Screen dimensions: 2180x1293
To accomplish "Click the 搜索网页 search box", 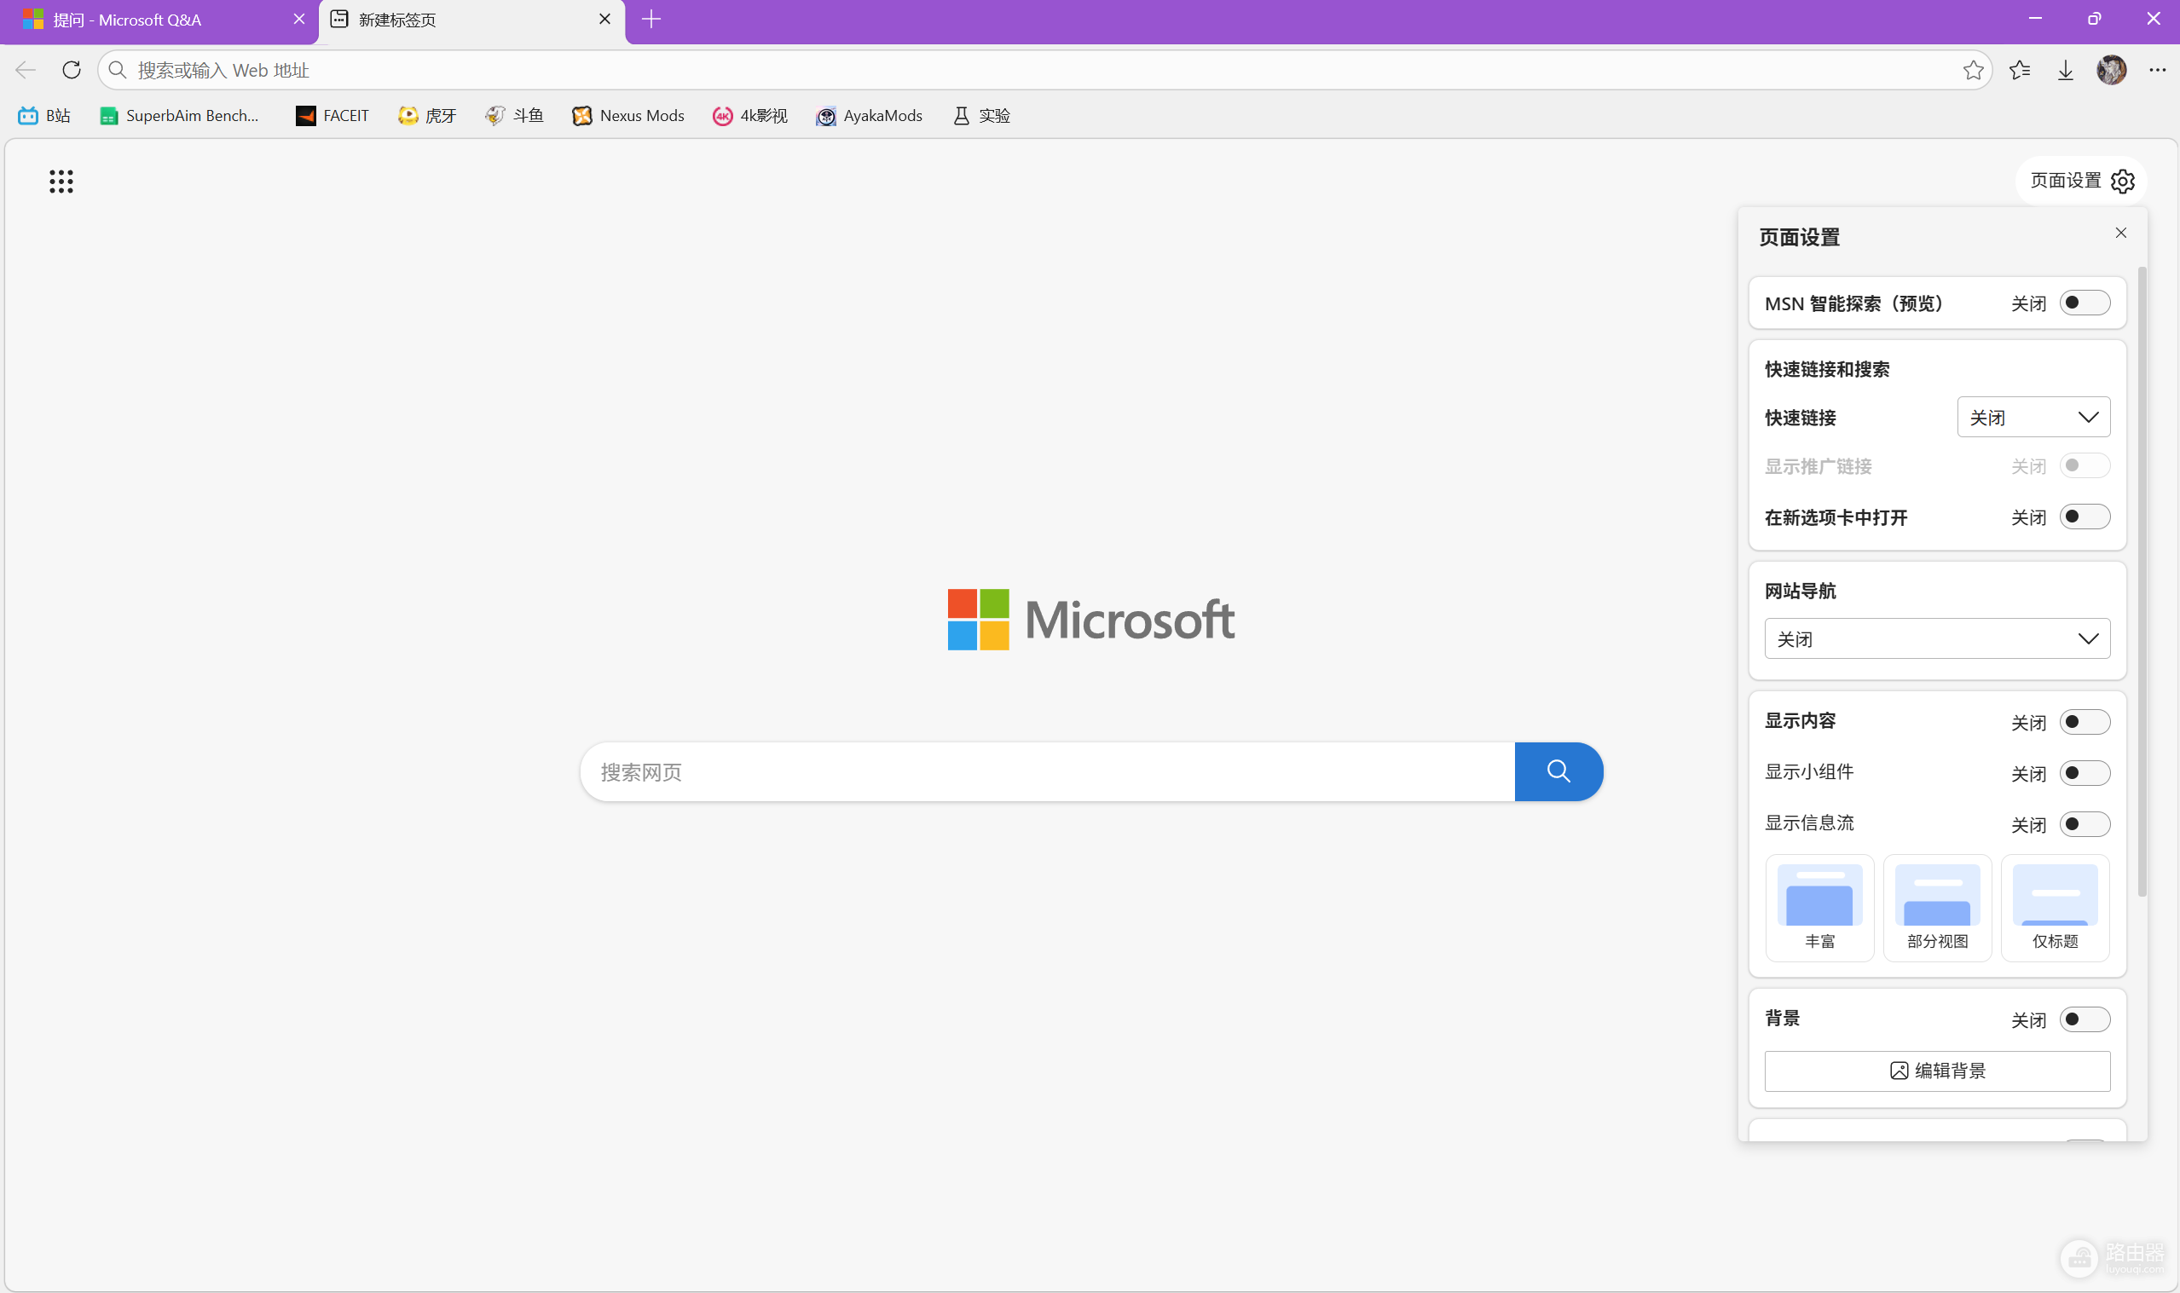I will [1047, 771].
